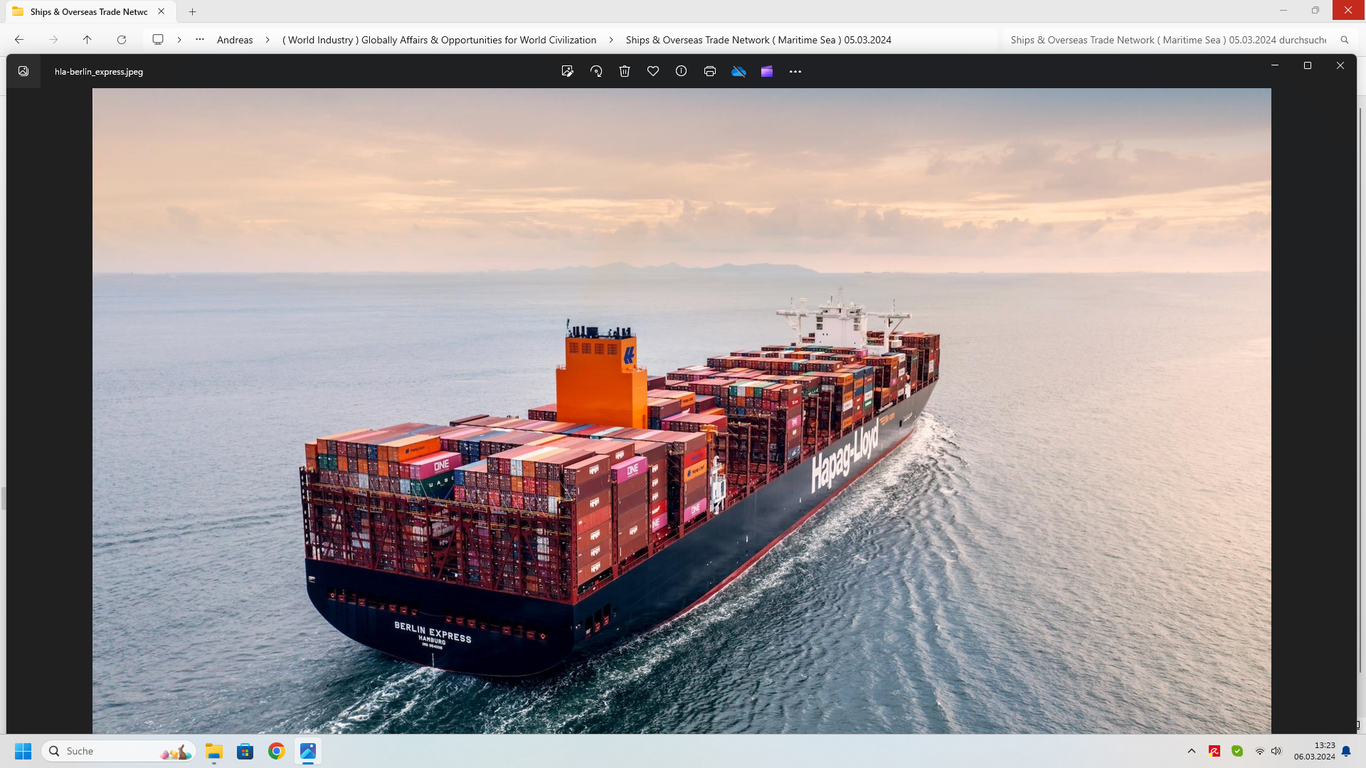Open clock and calendar showing 13:23
Viewport: 1366px width, 768px height.
coord(1314,751)
